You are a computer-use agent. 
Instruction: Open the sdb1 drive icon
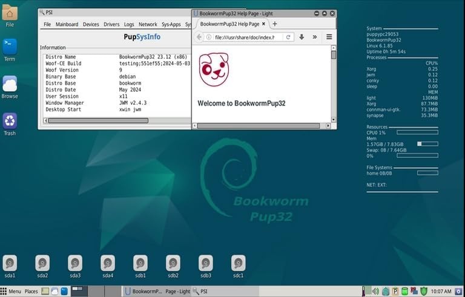[140, 263]
